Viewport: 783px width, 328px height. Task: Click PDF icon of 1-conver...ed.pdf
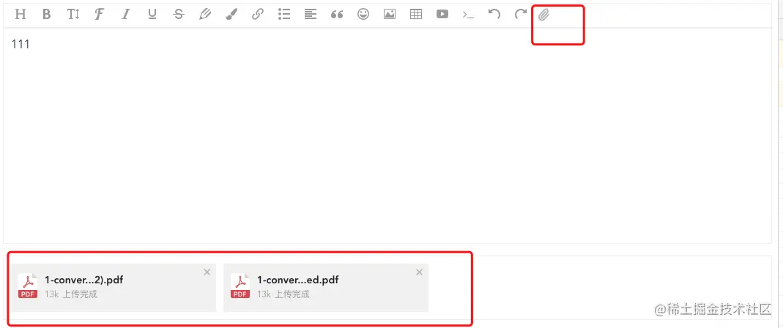(x=240, y=286)
